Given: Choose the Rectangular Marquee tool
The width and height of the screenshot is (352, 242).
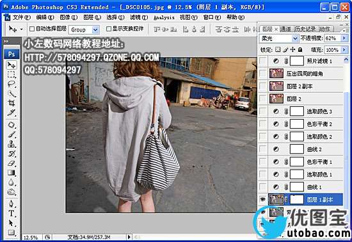Looking at the screenshot, I should [12, 74].
